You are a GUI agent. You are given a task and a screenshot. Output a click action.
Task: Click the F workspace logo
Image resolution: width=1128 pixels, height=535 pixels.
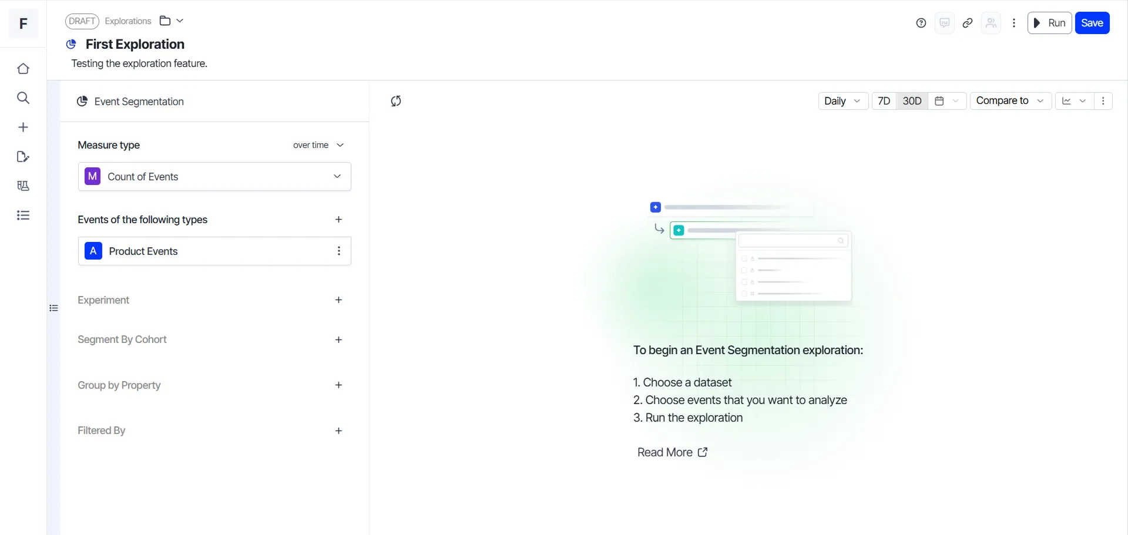[x=23, y=23]
